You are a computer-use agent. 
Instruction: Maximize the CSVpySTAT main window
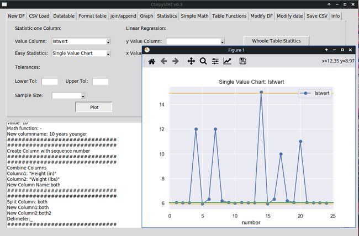(345, 4)
